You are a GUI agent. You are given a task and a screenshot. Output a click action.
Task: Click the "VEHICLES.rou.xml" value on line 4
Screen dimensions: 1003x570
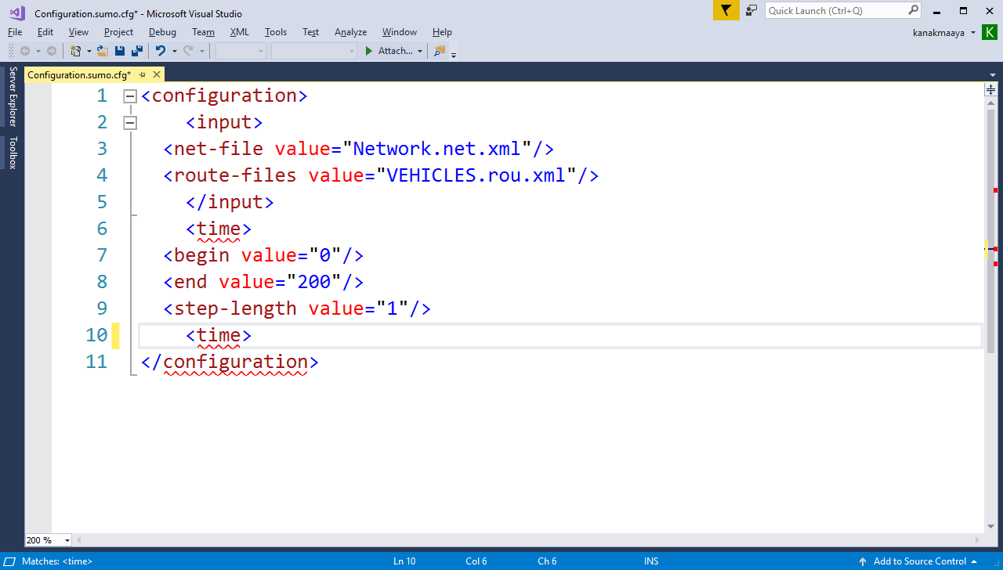click(476, 175)
